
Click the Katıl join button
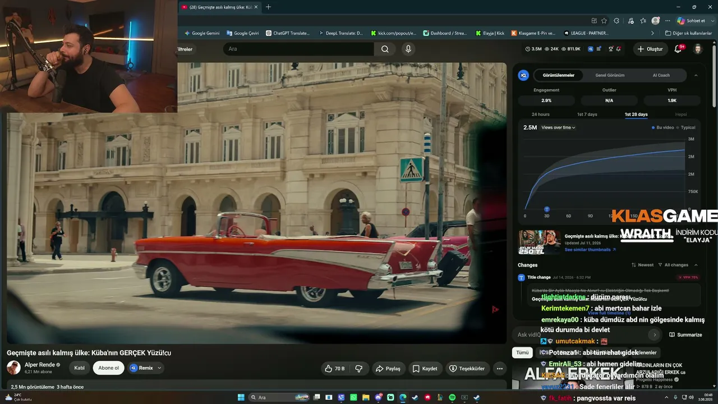(x=80, y=368)
